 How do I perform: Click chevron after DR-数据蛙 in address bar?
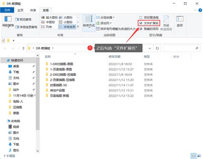pos(53,48)
